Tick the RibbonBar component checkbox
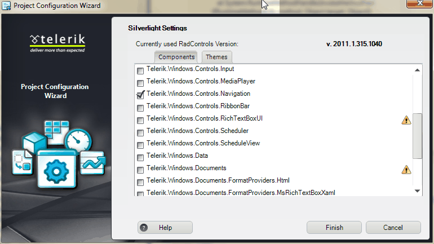434x244 pixels. (x=140, y=108)
